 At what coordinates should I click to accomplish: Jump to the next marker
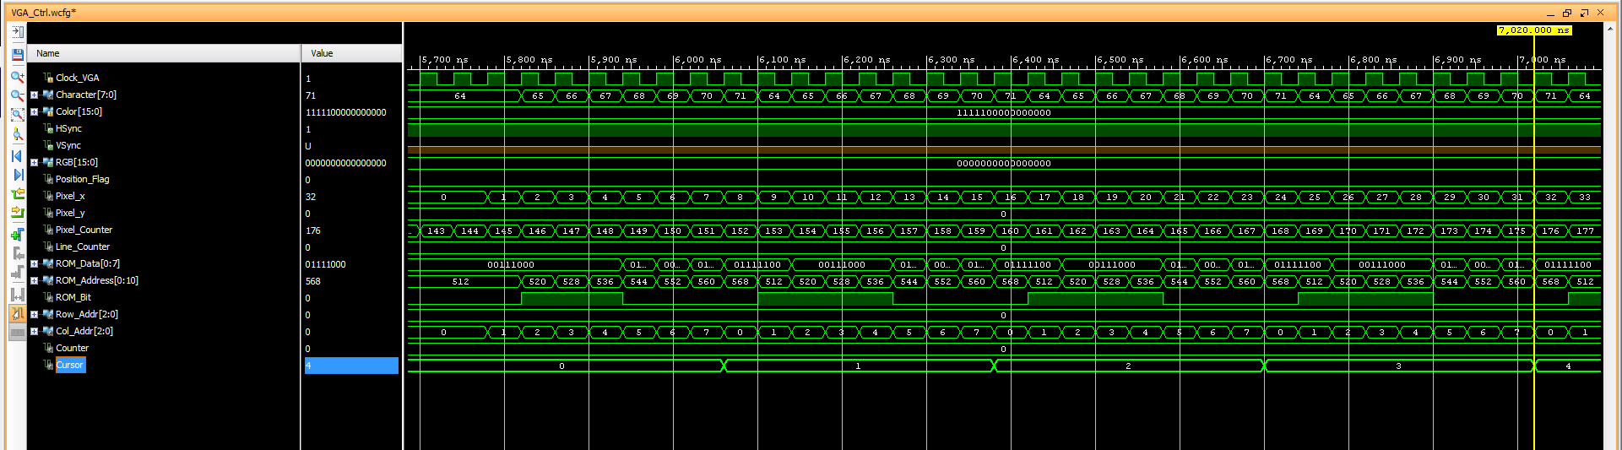18,272
